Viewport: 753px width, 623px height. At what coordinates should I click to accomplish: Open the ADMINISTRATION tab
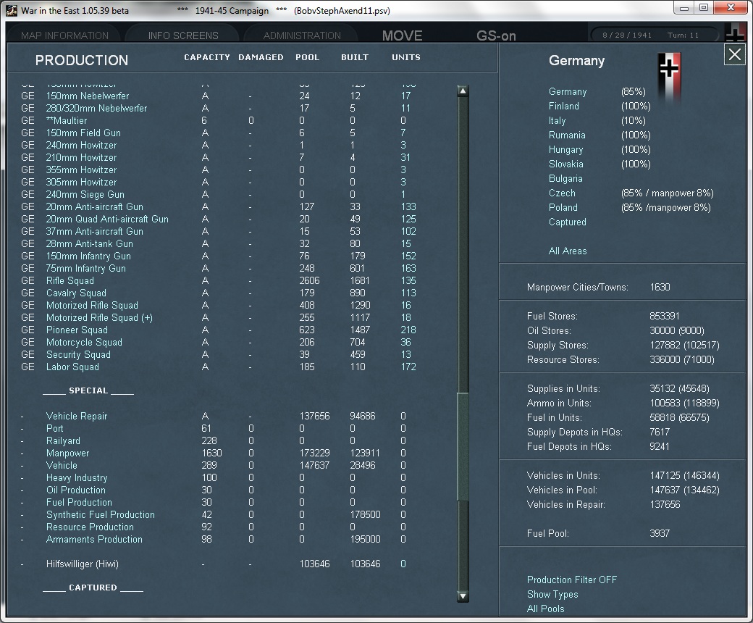click(302, 35)
